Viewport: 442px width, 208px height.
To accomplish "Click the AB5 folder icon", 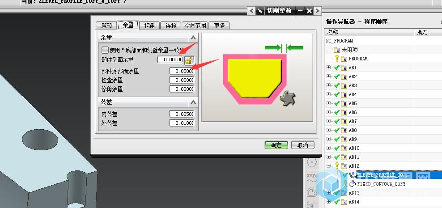I will [344, 103].
